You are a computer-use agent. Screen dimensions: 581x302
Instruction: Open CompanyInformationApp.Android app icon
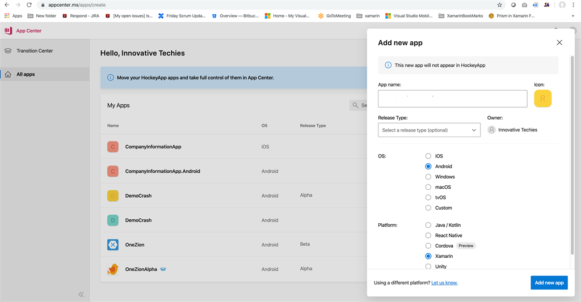pos(113,171)
